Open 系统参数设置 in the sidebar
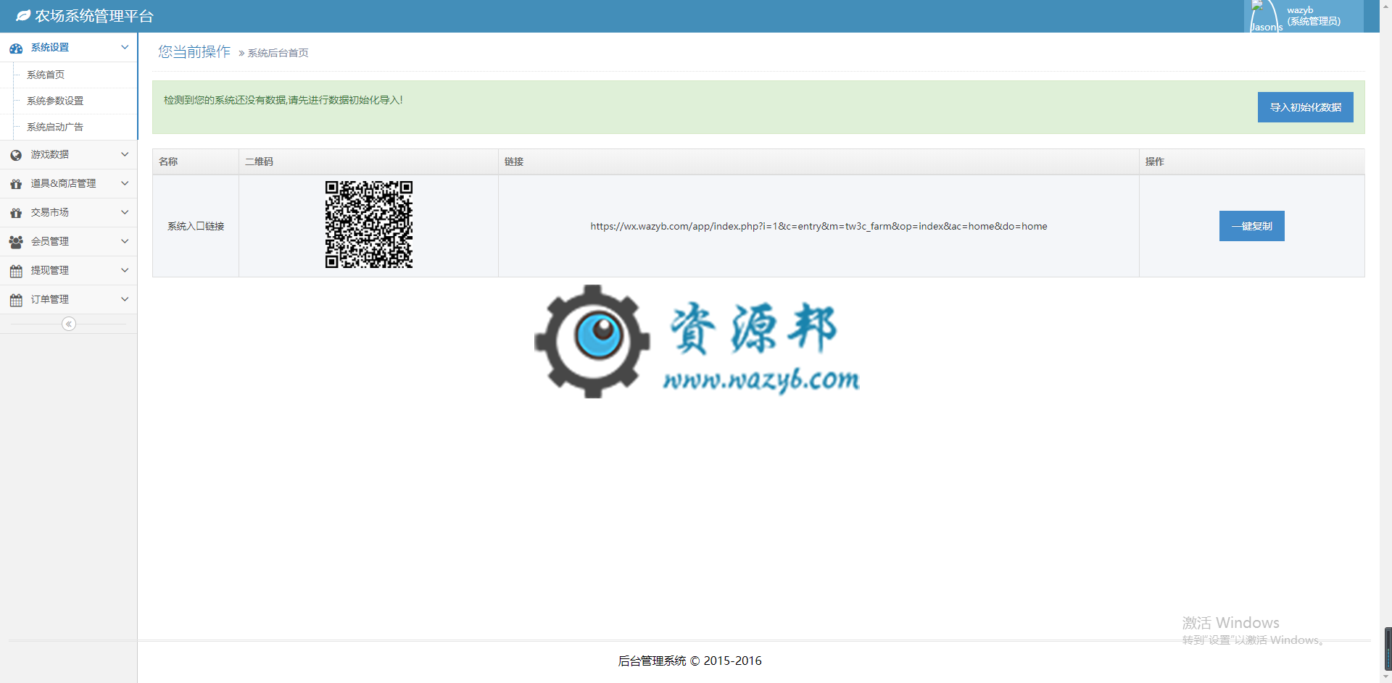Viewport: 1392px width, 683px height. [55, 101]
